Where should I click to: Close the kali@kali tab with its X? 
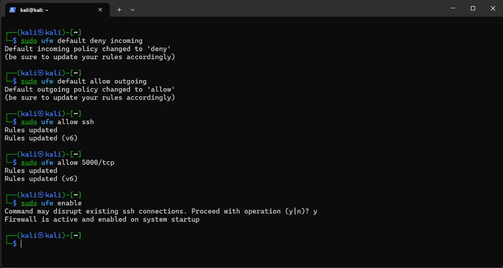100,10
